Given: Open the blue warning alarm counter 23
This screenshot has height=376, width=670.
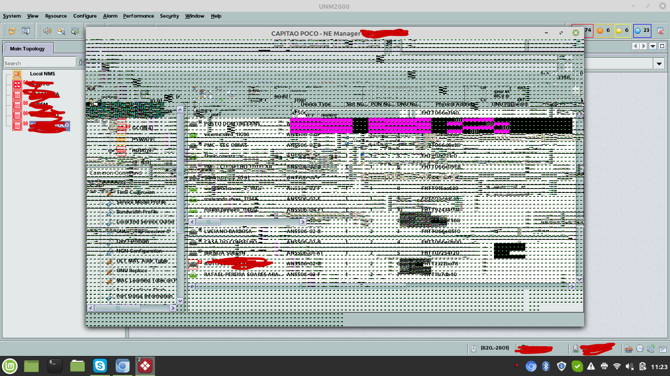Looking at the screenshot, I should point(642,30).
